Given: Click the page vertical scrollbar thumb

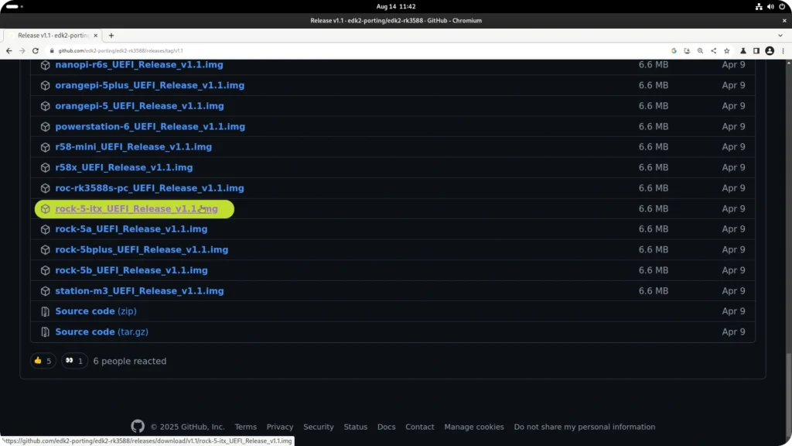Looking at the screenshot, I should point(788,394).
